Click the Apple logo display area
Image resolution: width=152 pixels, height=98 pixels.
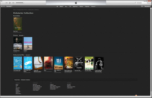click(x=76, y=3)
